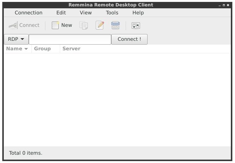The height and width of the screenshot is (163, 235).
Task: Sort the list by Group column header
Action: tap(46, 49)
